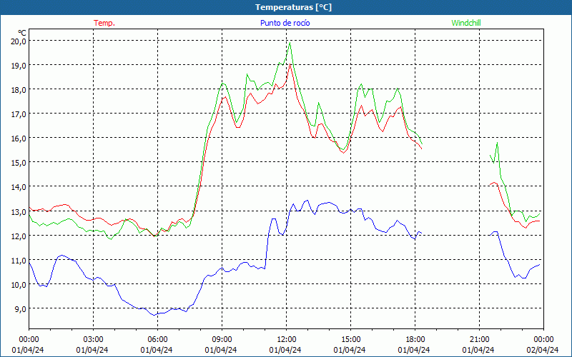Image resolution: width=572 pixels, height=357 pixels.
Task: Click the 11,0 y-axis value
Action: (19, 261)
